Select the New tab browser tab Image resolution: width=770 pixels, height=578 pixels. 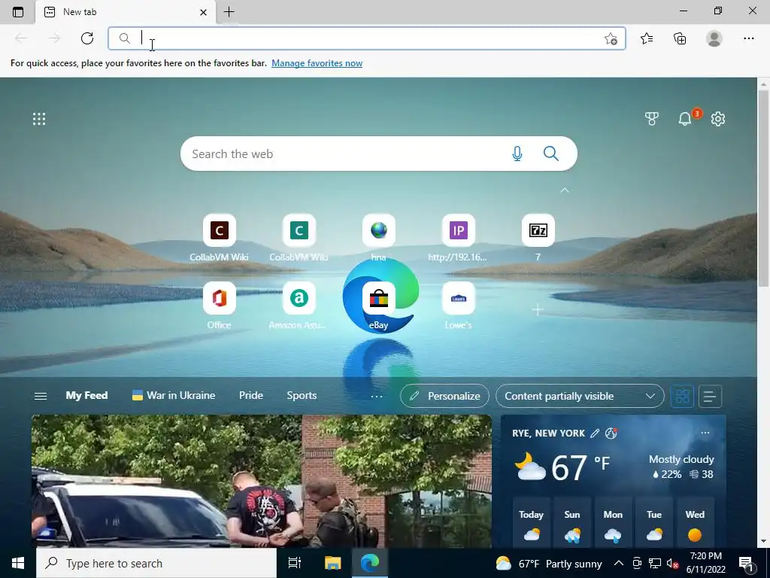126,12
